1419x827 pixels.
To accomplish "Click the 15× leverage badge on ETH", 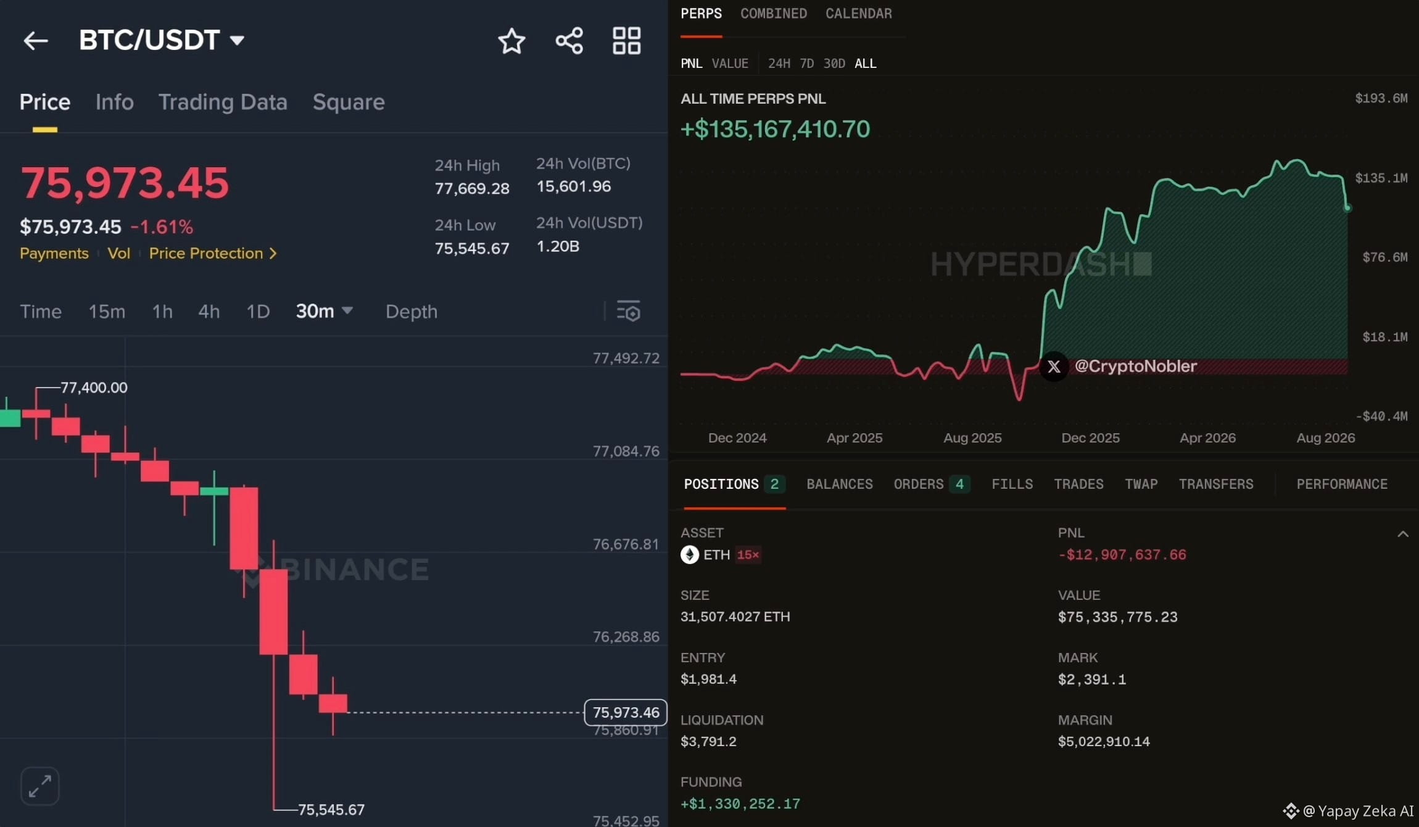I will pos(748,555).
